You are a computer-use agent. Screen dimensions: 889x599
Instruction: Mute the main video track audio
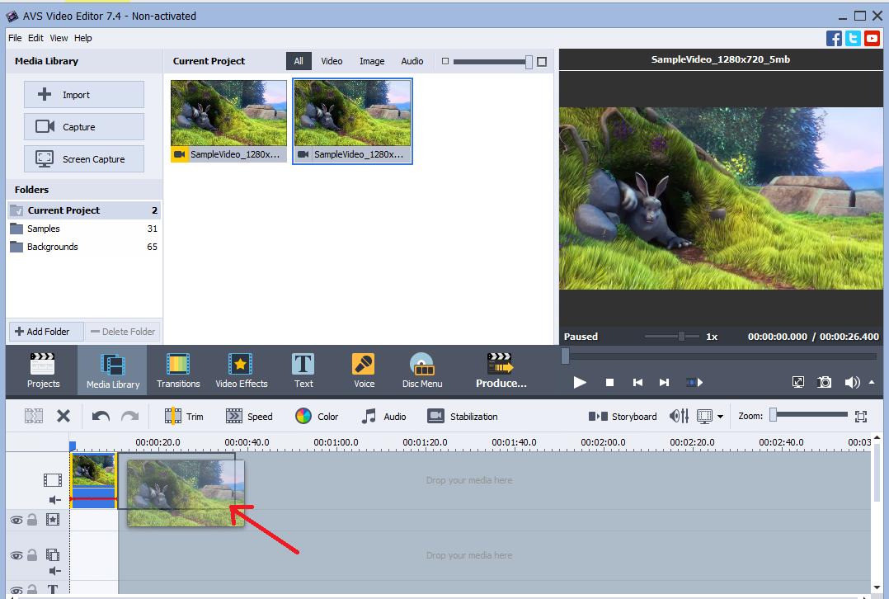click(54, 500)
